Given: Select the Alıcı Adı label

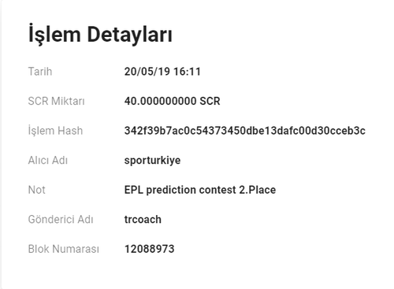Looking at the screenshot, I should (x=48, y=160).
